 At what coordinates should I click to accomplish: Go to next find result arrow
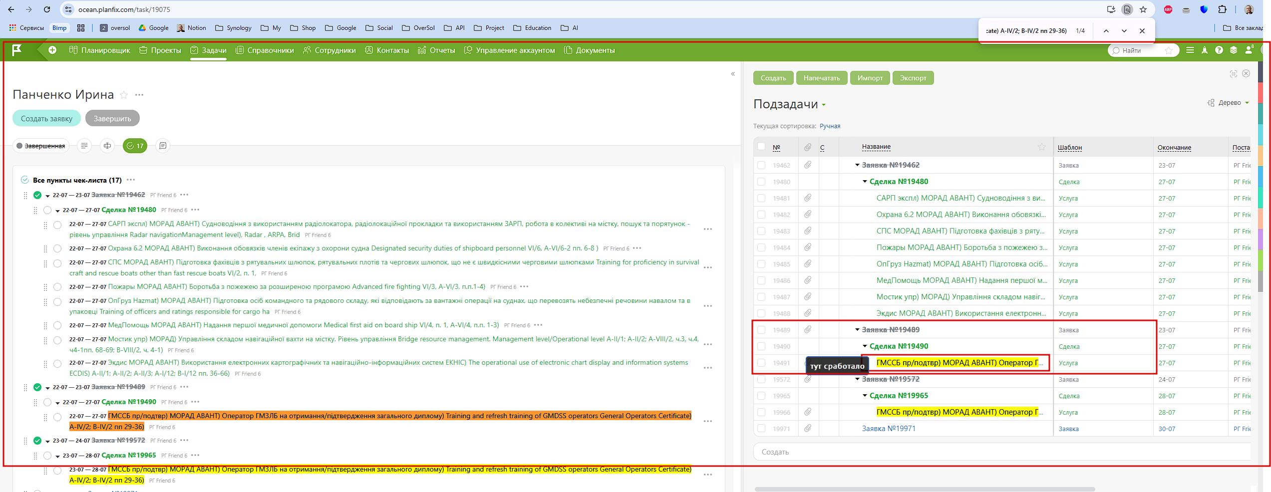[1124, 31]
